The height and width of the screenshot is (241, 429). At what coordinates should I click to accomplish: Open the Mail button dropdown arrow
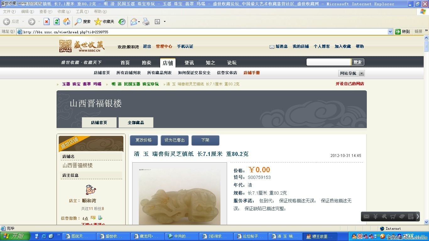[139, 22]
